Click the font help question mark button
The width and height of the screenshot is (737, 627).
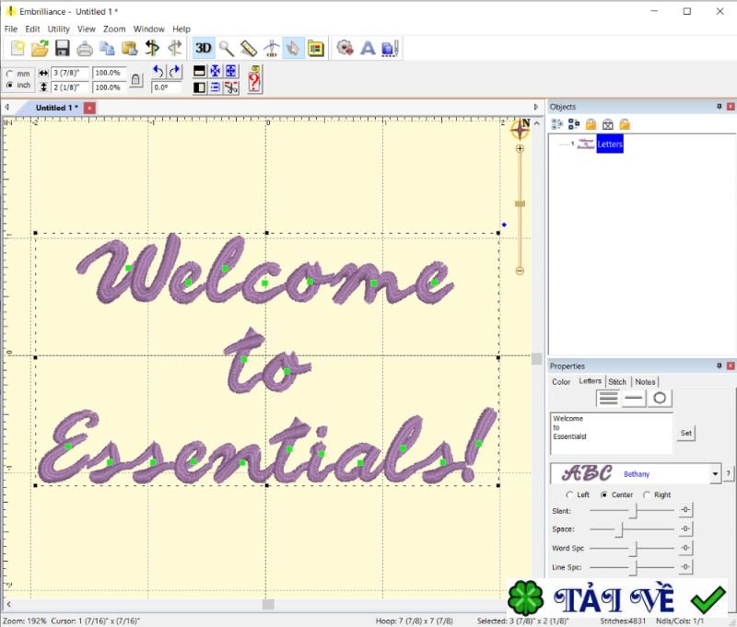click(728, 473)
